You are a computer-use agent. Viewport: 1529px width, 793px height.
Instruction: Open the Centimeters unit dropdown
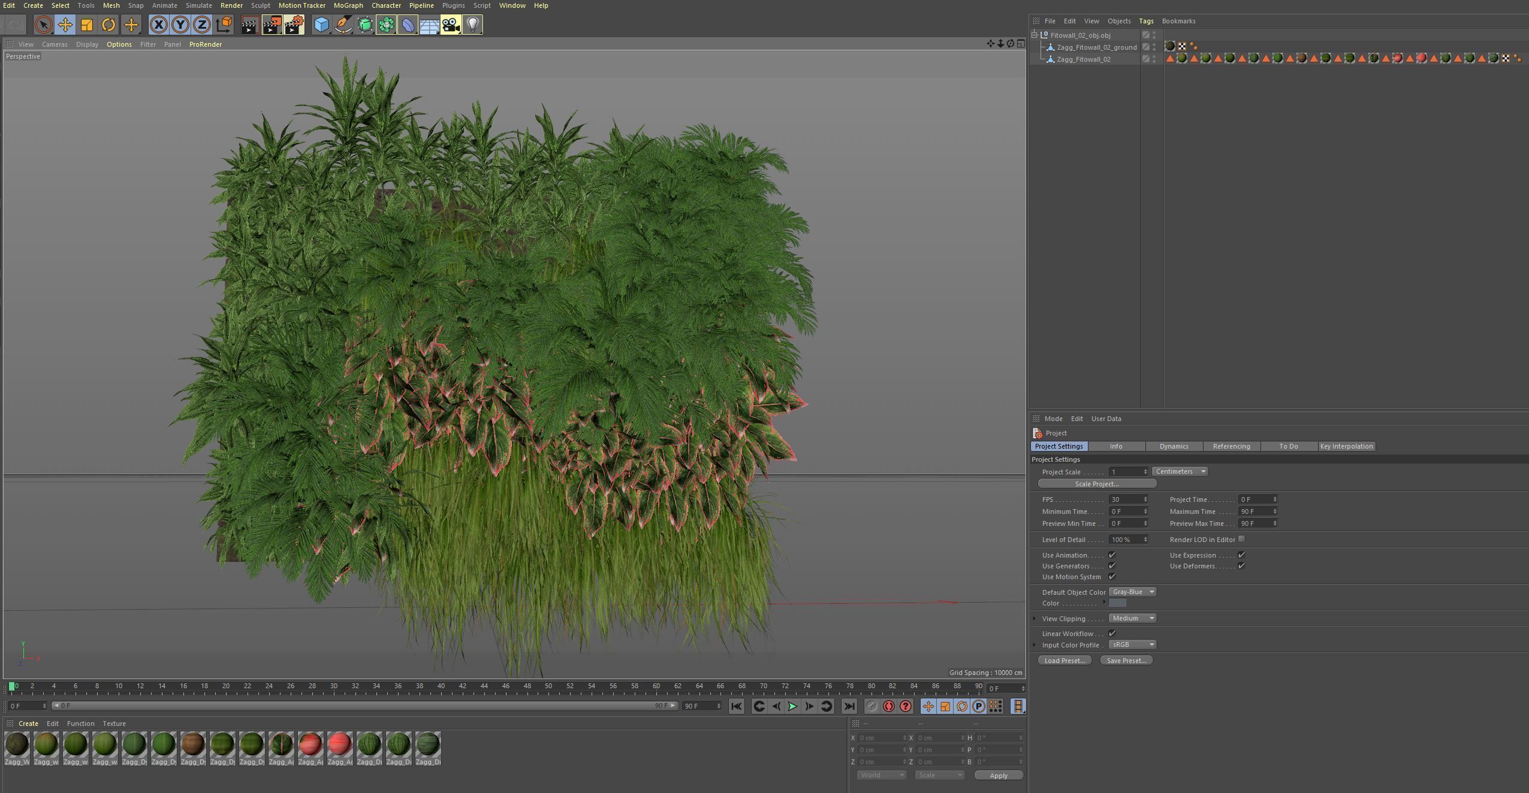point(1180,471)
